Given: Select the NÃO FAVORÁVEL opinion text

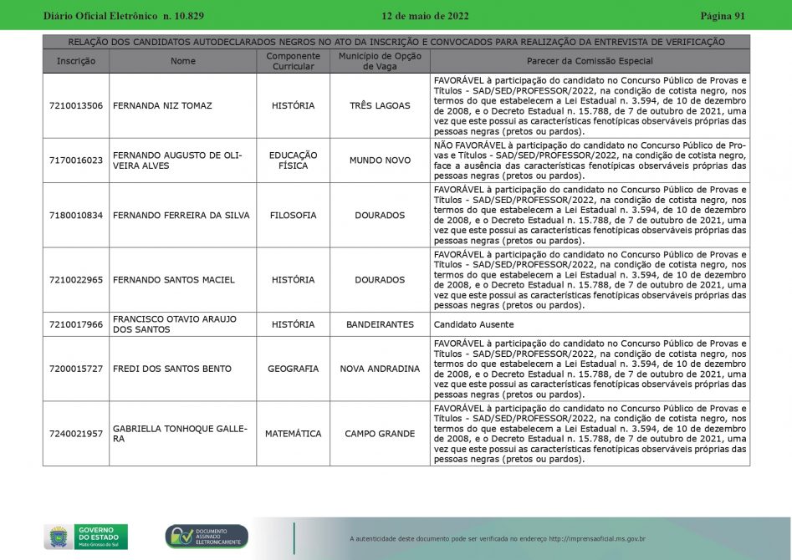Looking at the screenshot, I should 590,160.
